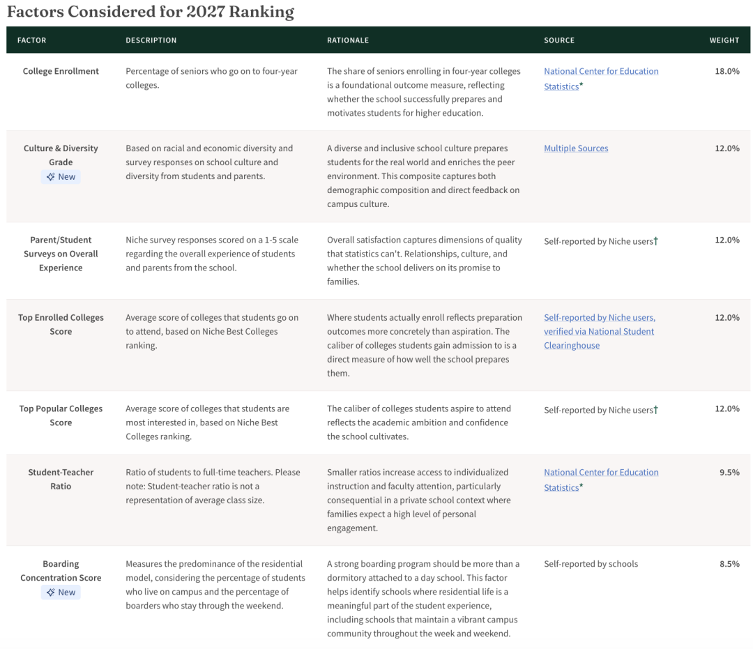Viewport: 753px width, 649px height.
Task: Click the 12.0% weight for Top Popular Colleges Score
Action: 727,409
